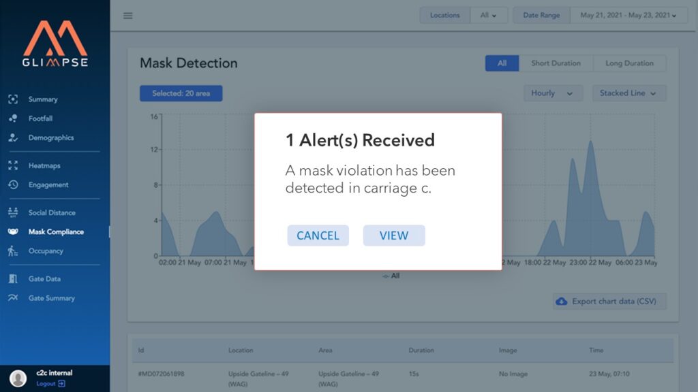Open the Engagement clock icon

(x=13, y=184)
